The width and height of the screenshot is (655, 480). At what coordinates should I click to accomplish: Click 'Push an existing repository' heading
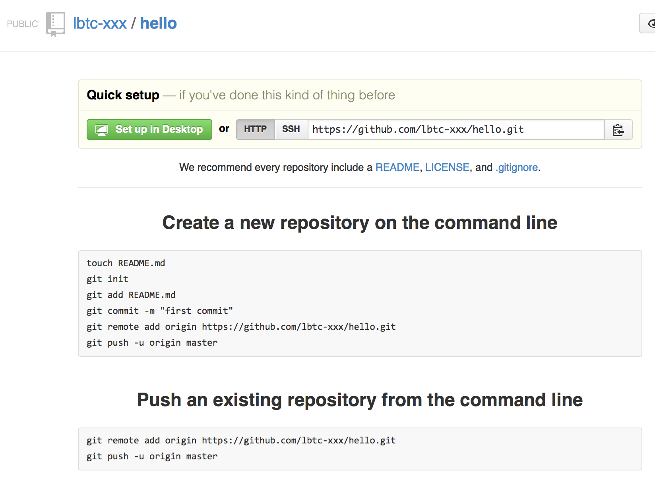pos(360,400)
